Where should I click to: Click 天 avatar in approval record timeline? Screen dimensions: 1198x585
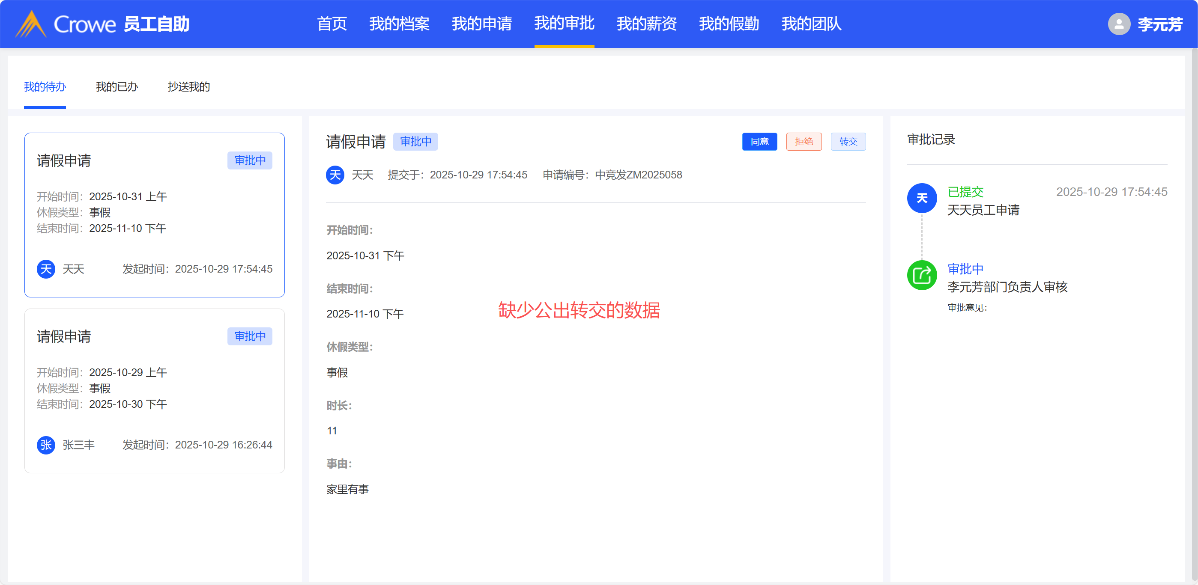(x=921, y=199)
